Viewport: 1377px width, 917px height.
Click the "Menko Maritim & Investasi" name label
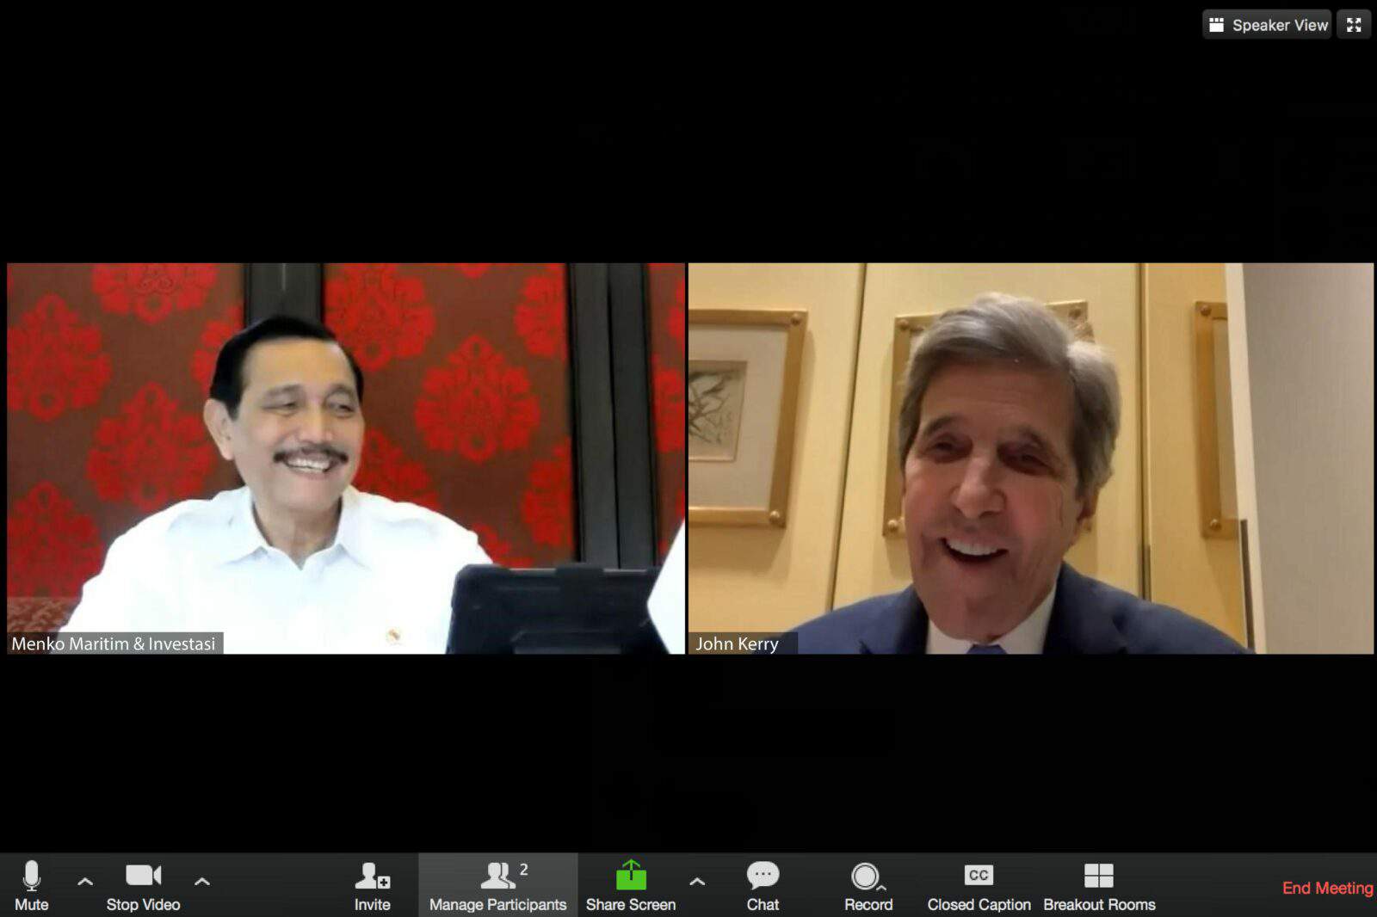(x=114, y=643)
